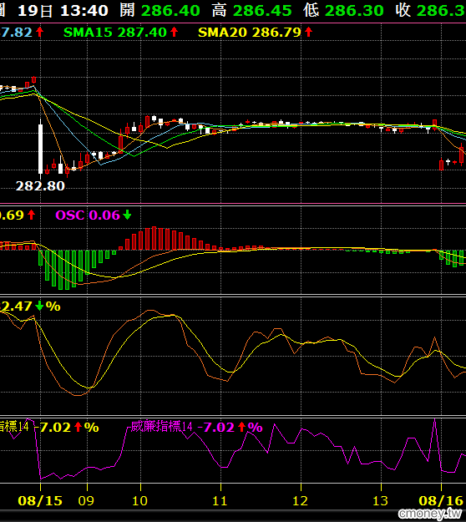The image size is (466, 522).
Task: Click the 10 o'clock tick on time axis
Action: pyautogui.click(x=139, y=500)
